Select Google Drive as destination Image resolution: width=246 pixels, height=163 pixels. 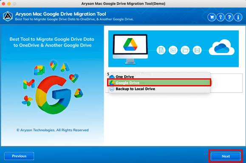[x=159, y=83]
